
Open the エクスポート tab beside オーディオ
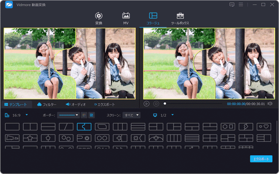pyautogui.click(x=105, y=104)
